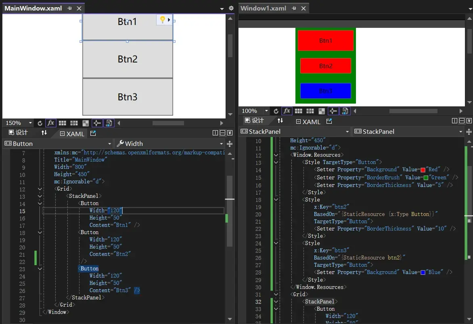Toggle snapping to snaplines in Window1 designer

coord(333,111)
